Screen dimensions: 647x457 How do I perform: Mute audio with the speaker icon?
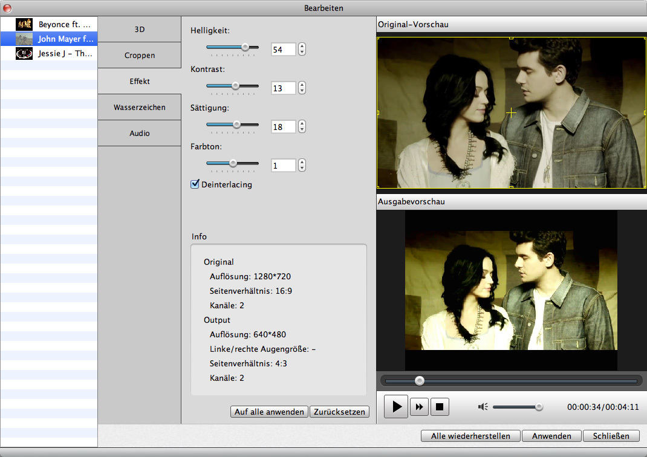[x=483, y=407]
